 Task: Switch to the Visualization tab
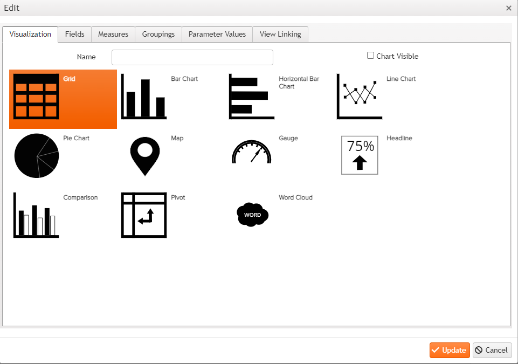coord(30,35)
